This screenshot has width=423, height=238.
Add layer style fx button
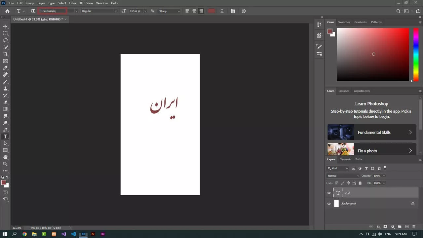tap(379, 226)
